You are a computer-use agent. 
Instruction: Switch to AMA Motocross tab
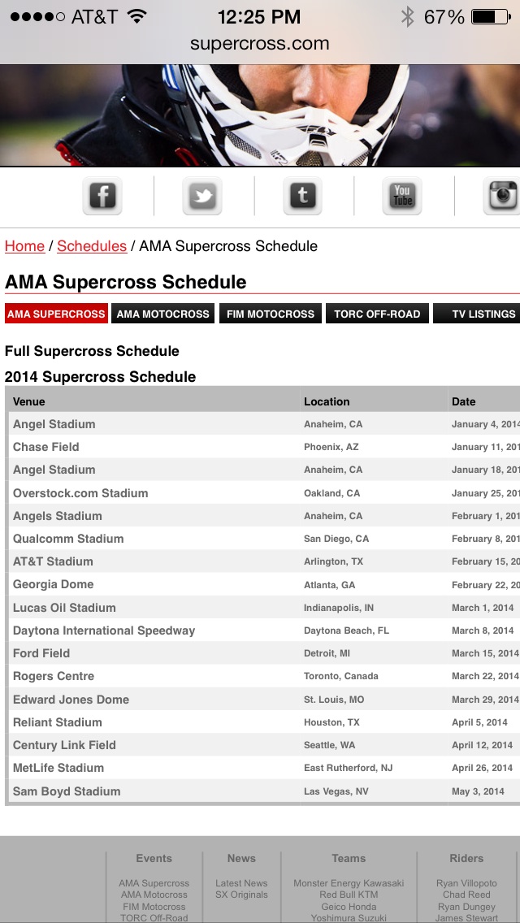point(163,314)
